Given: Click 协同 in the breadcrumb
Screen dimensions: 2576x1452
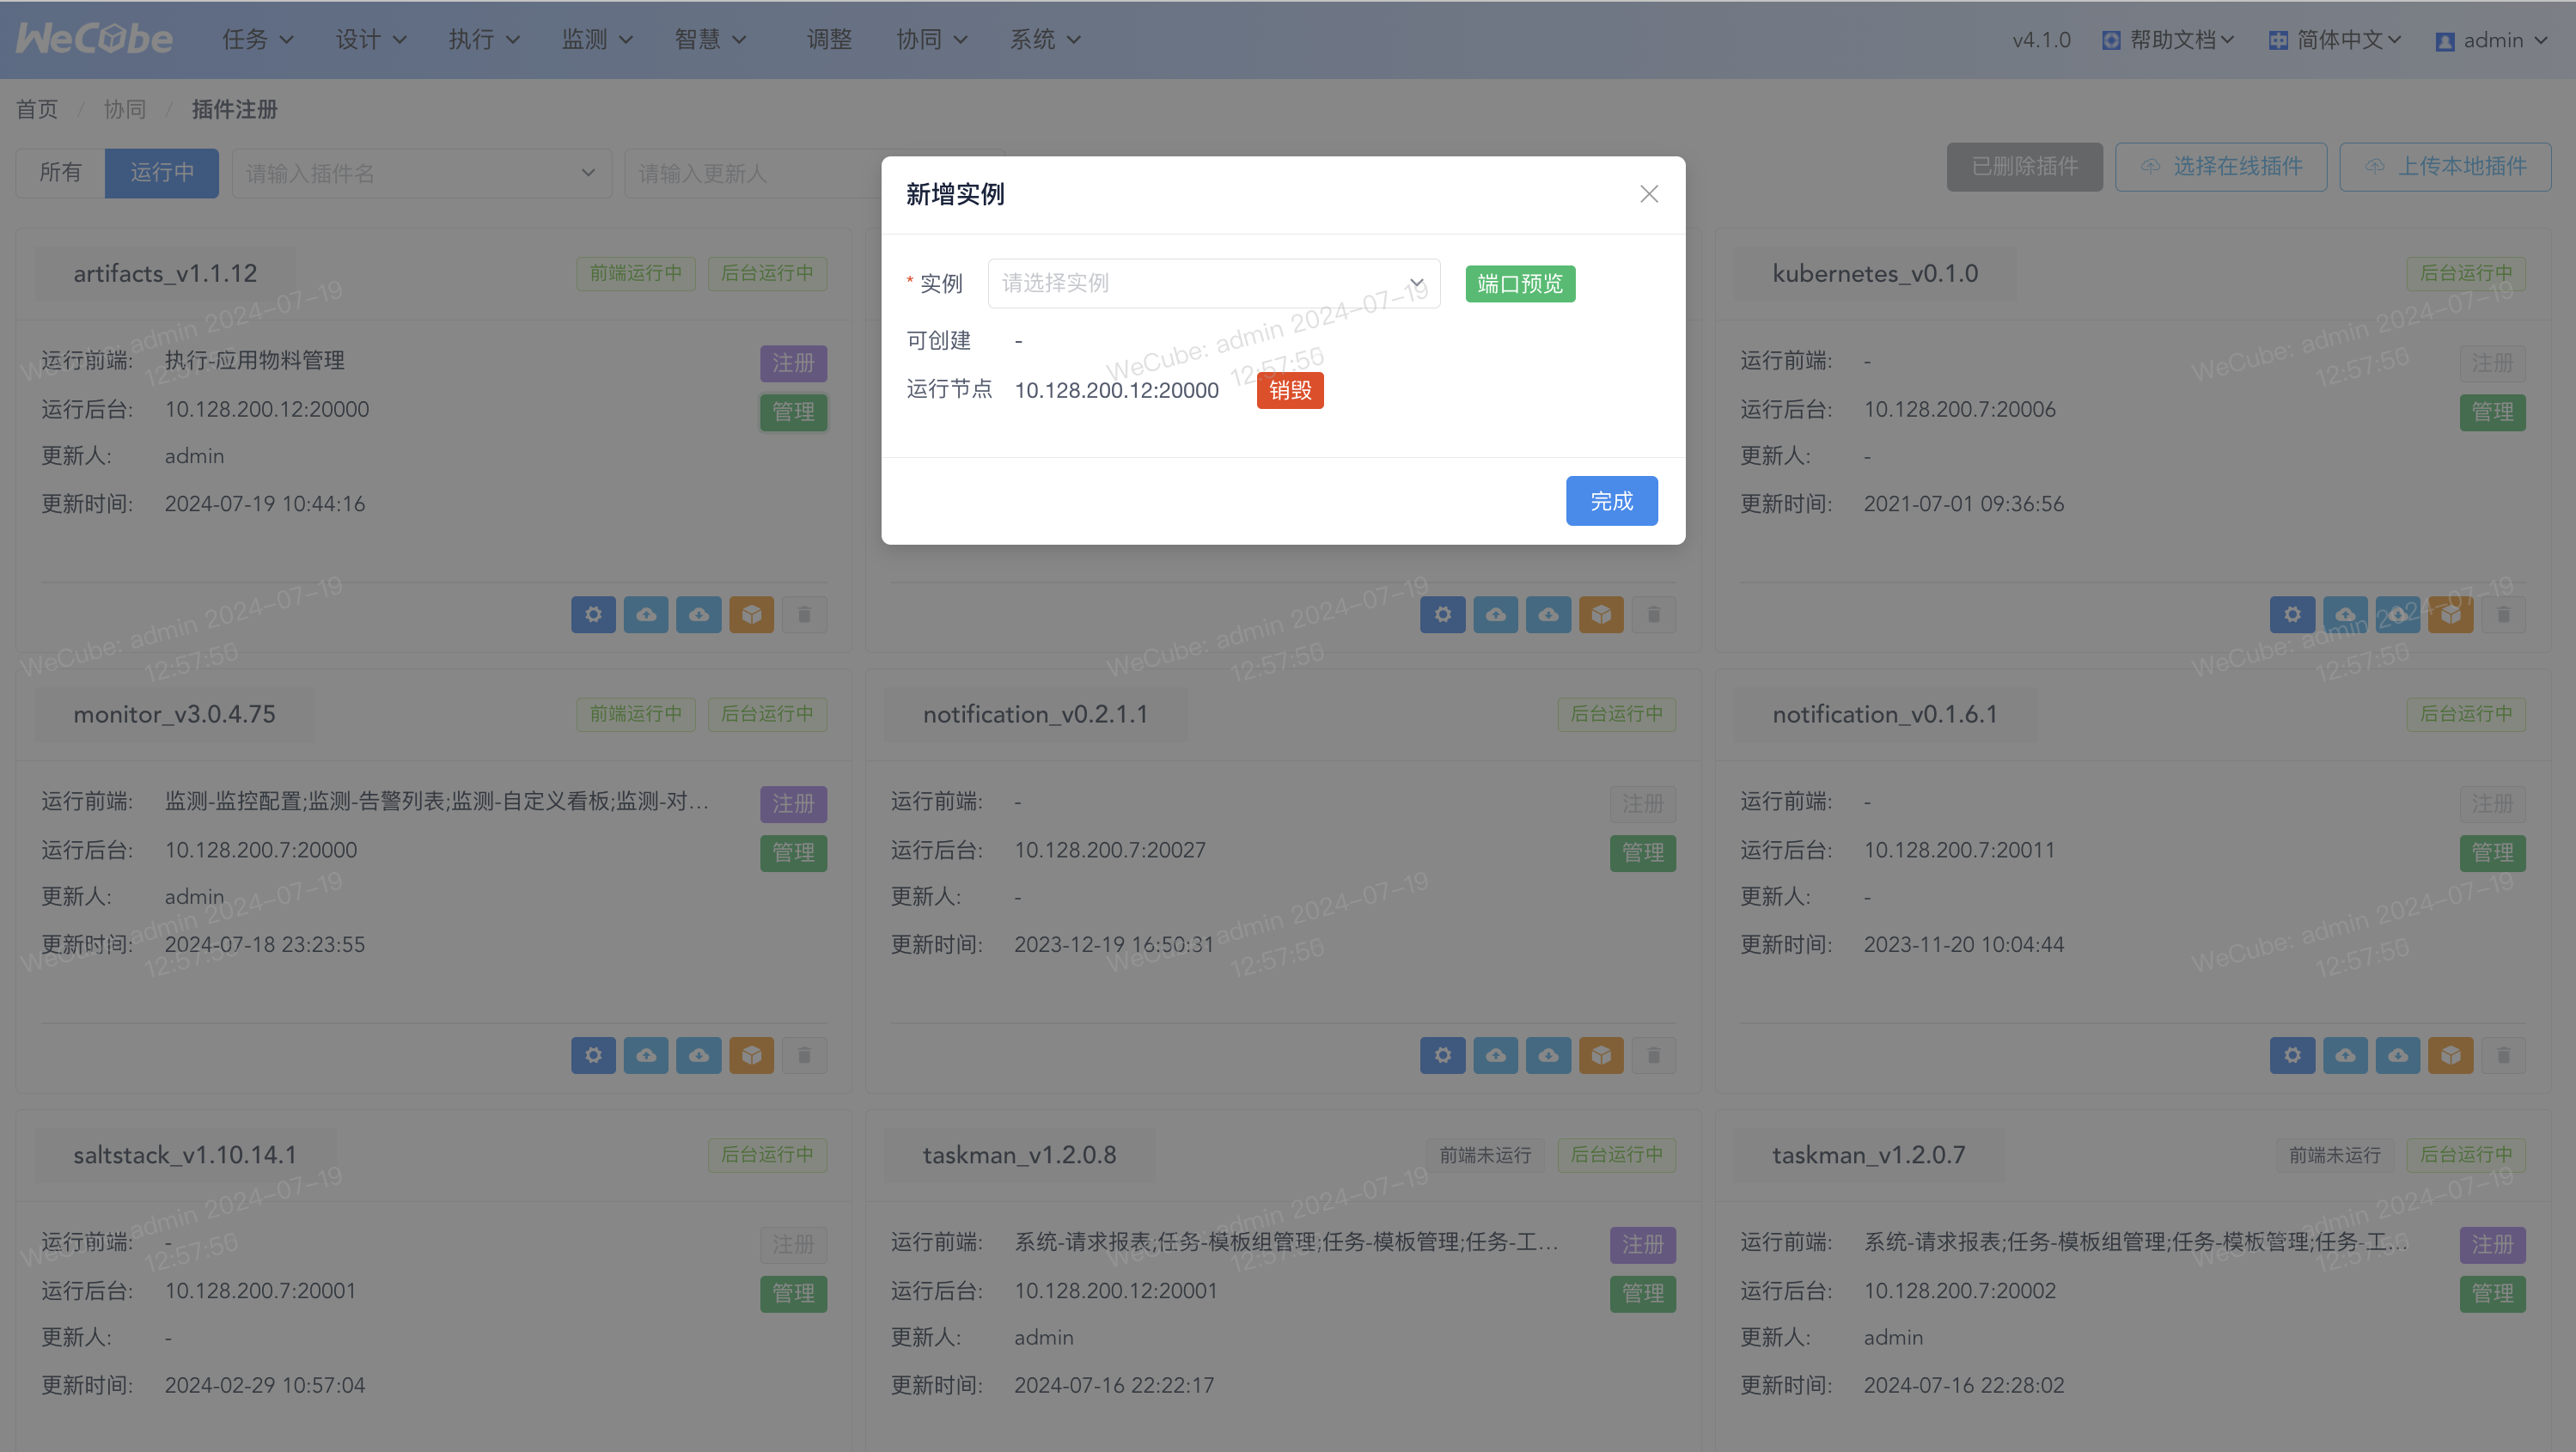Looking at the screenshot, I should pyautogui.click(x=125, y=109).
